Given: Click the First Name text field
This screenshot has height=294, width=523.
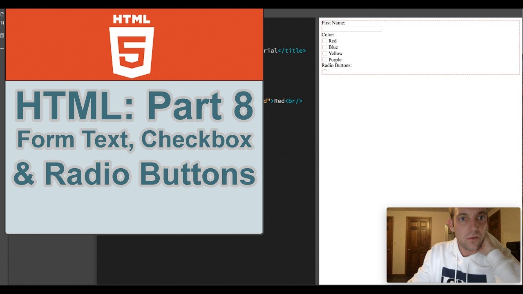Looking at the screenshot, I should click(352, 29).
